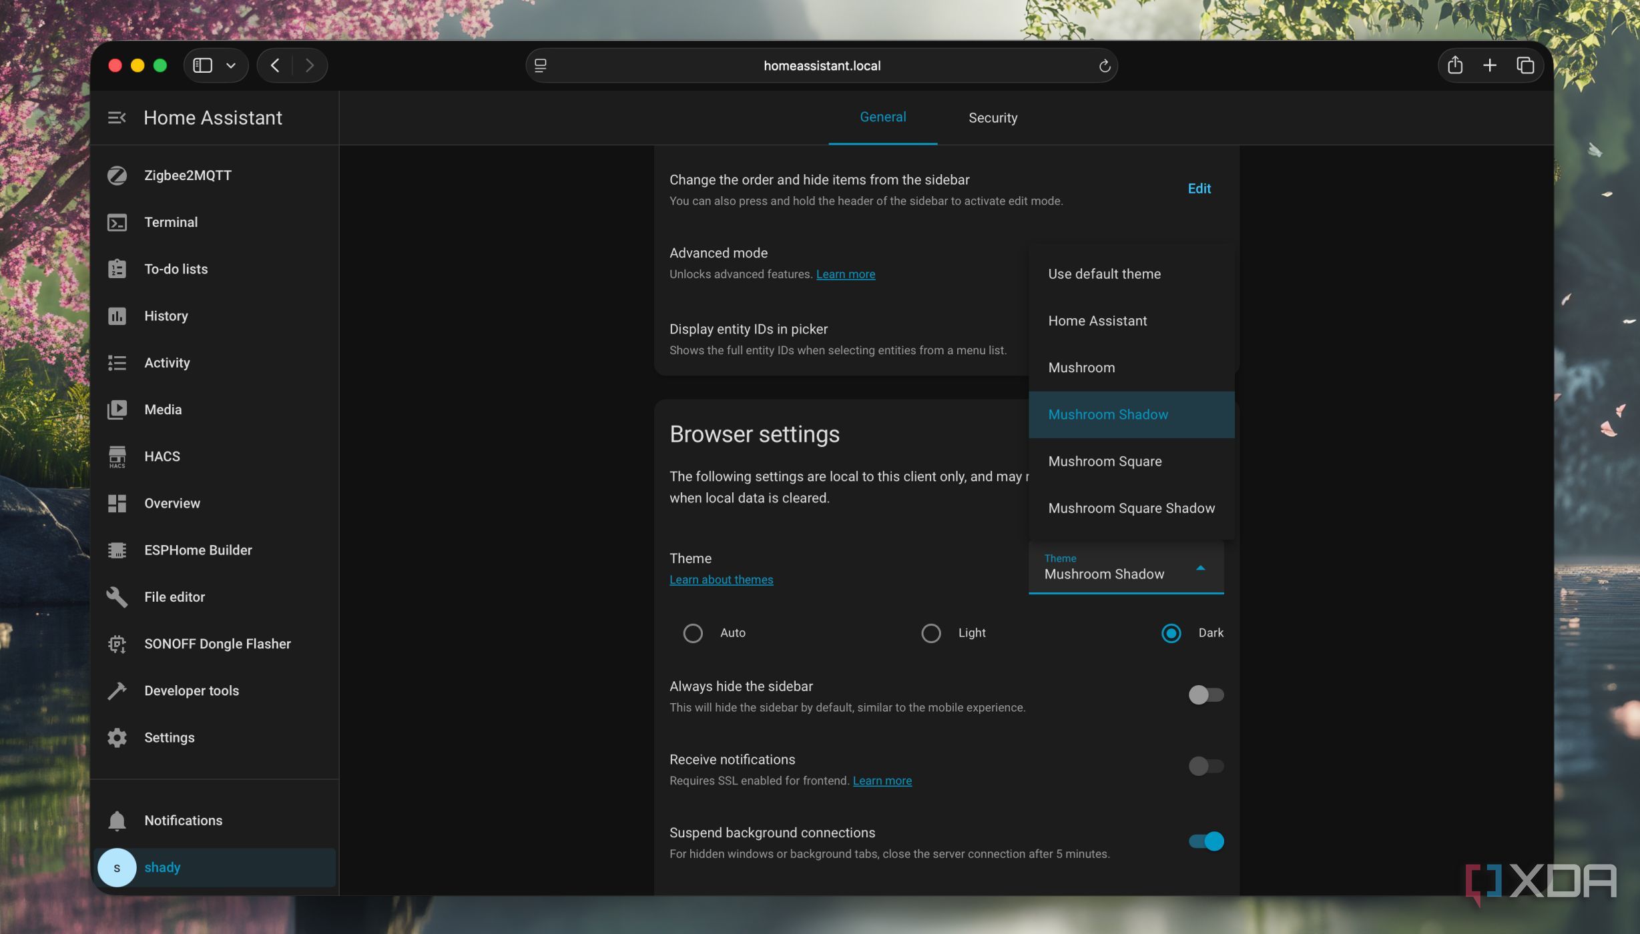Open File editor wrench icon
Viewport: 1640px width, 934px height.
(117, 597)
